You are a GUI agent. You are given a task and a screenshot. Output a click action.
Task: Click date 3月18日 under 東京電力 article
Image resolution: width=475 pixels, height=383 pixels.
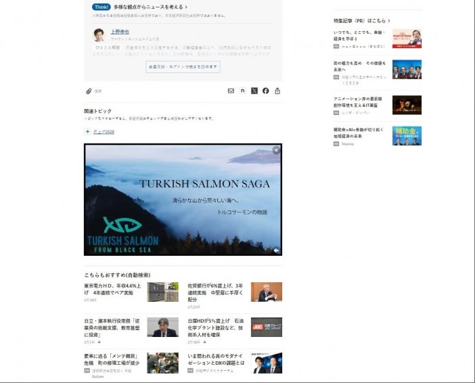90,300
